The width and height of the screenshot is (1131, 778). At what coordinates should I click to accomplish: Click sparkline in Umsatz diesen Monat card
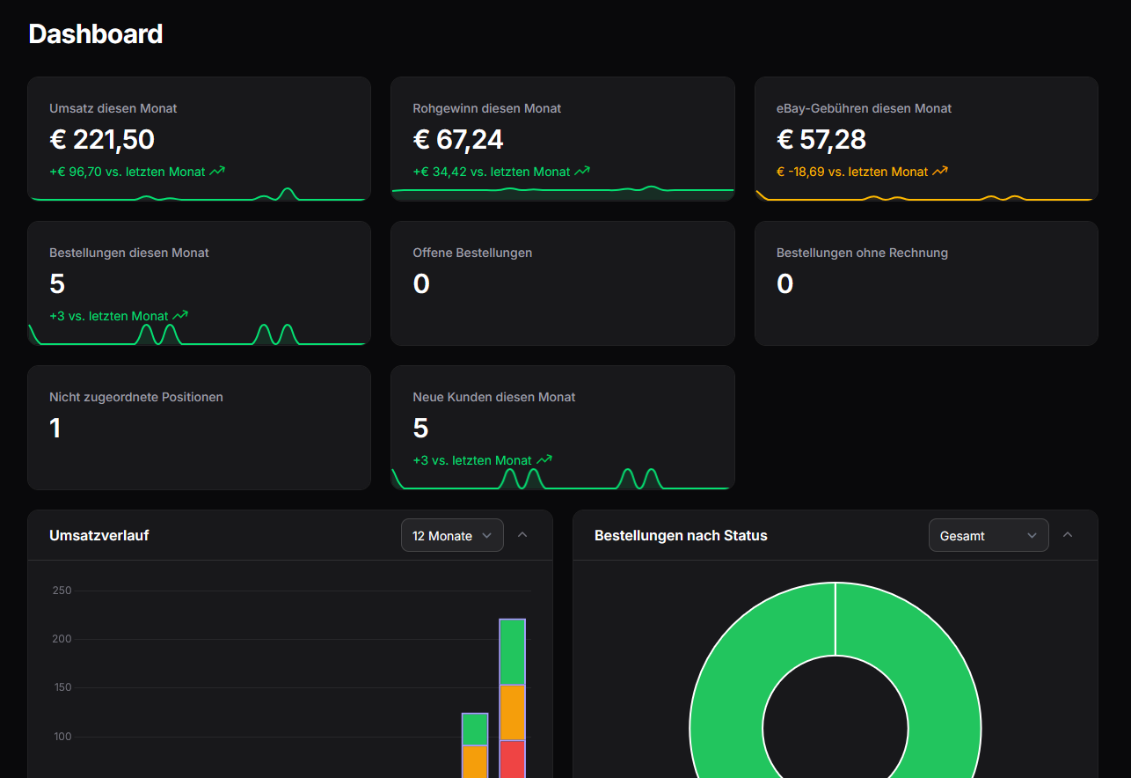click(x=199, y=194)
